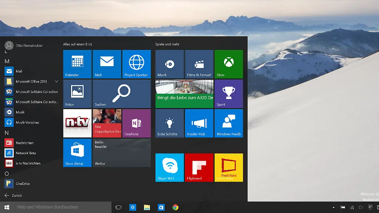
Task: Show hidden system tray icons
Action: tap(333, 207)
